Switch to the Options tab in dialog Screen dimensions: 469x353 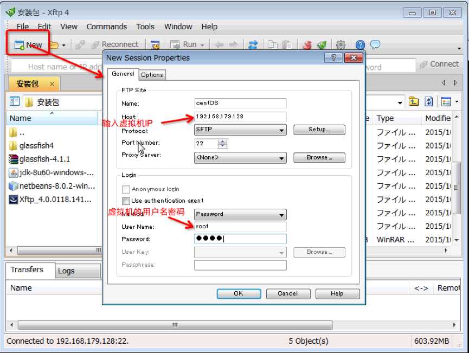(x=152, y=75)
